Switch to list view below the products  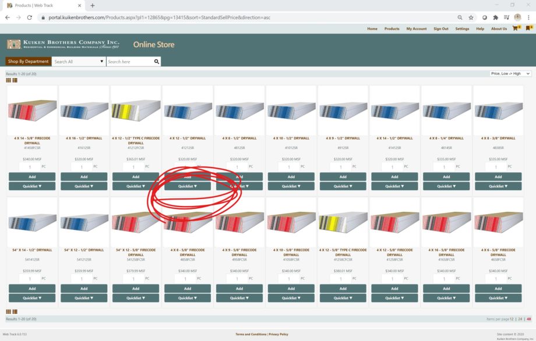[15, 312]
